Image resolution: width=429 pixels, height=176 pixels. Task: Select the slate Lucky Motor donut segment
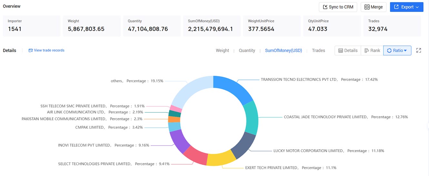pos(244,145)
